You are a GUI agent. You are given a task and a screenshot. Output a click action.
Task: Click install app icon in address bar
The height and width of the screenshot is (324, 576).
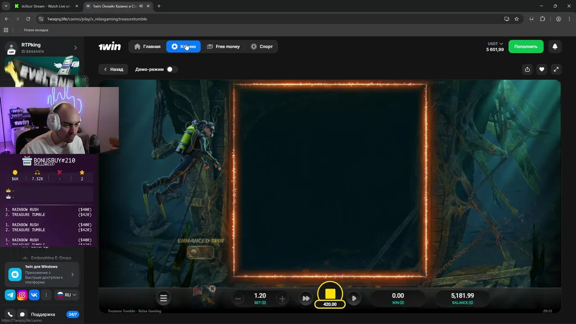[507, 19]
